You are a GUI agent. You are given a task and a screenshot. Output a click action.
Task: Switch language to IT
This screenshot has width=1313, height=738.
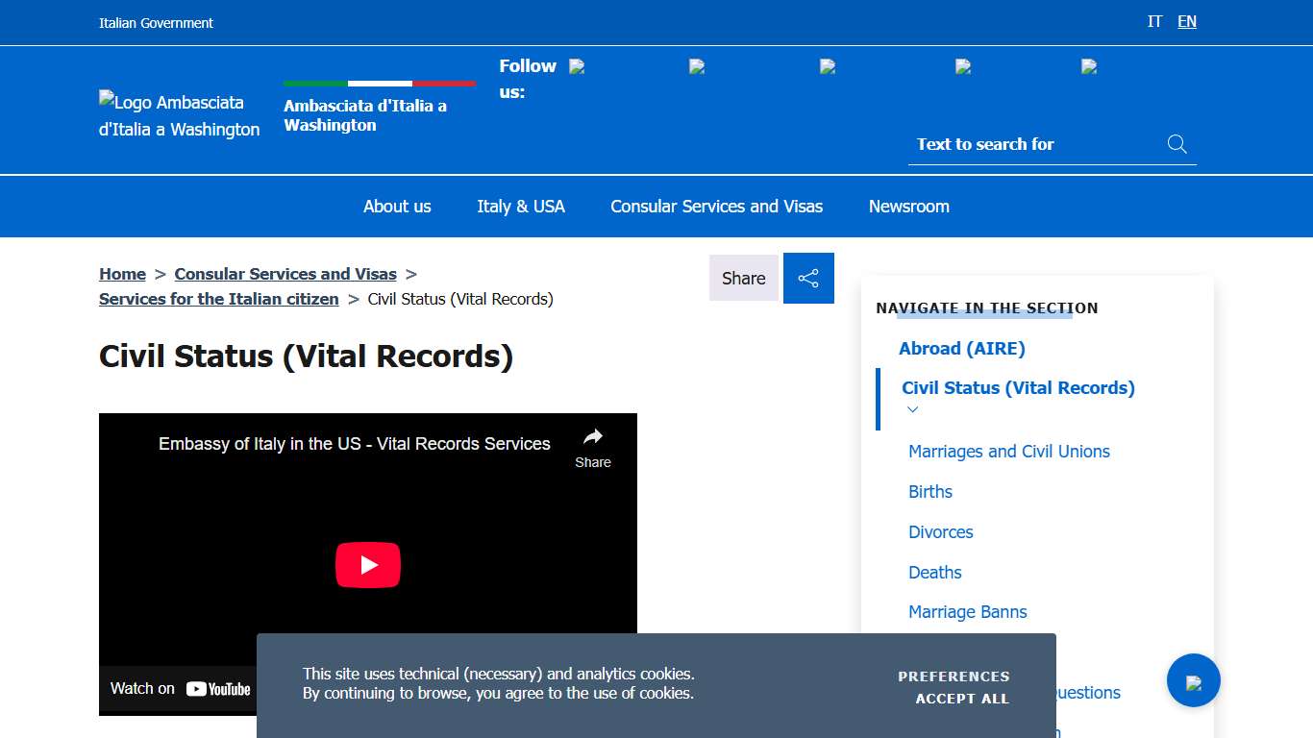[1154, 21]
